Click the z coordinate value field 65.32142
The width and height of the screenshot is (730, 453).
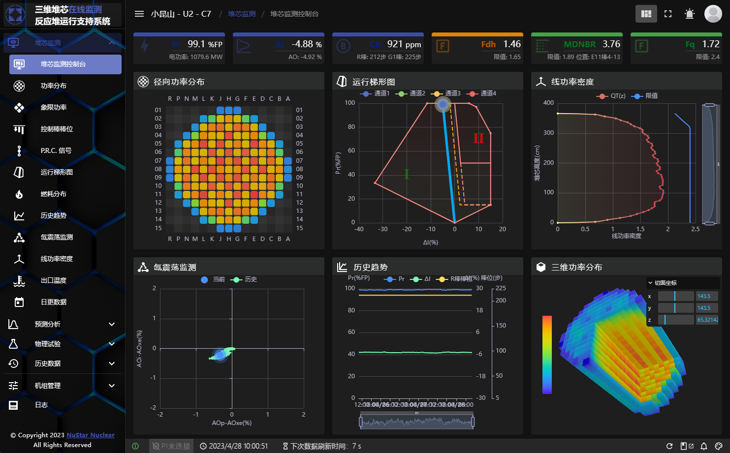tap(707, 320)
